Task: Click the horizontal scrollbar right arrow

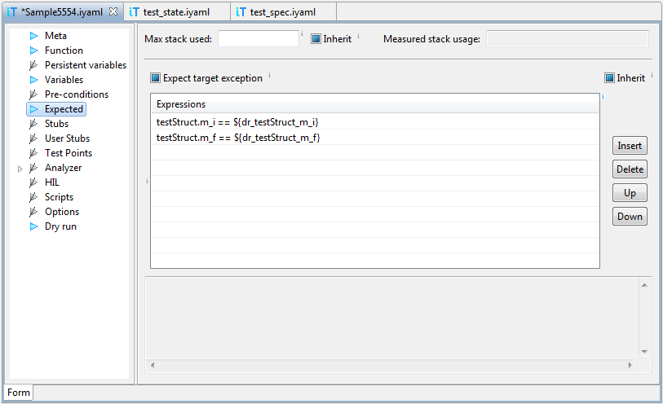Action: 630,365
